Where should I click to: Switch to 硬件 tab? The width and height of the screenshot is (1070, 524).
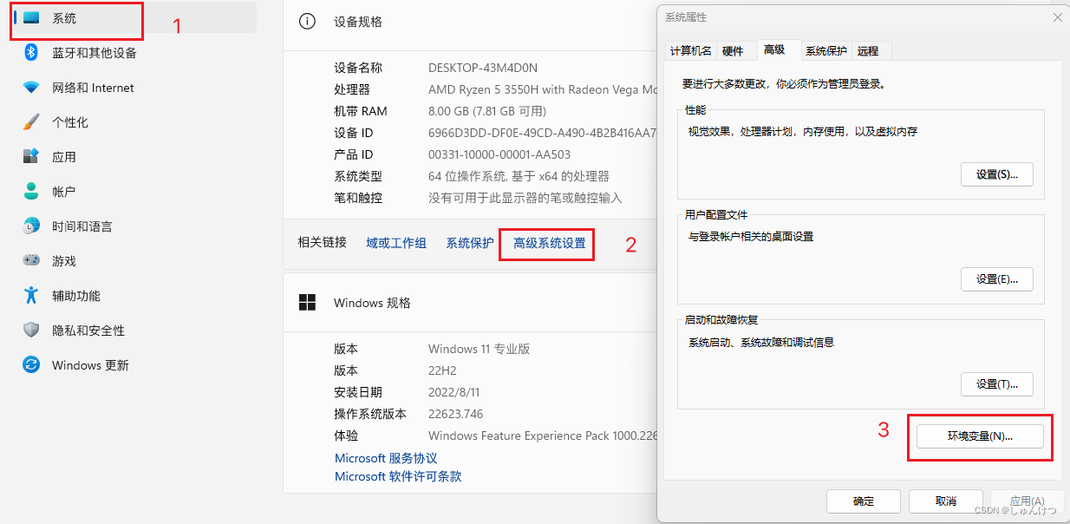[x=733, y=51]
